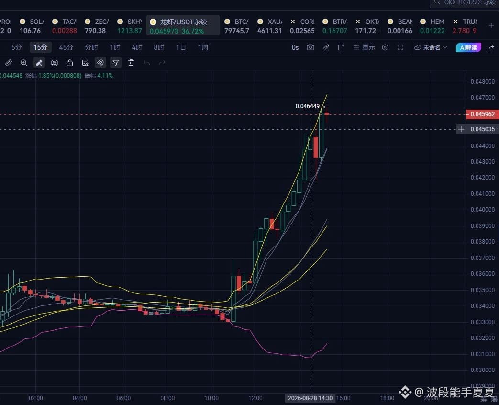The width and height of the screenshot is (499, 405).
Task: Click the 振幅 4.11% amplitude text
Action: point(99,76)
